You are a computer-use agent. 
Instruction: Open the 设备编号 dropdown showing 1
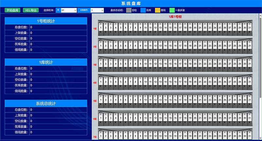97,10
